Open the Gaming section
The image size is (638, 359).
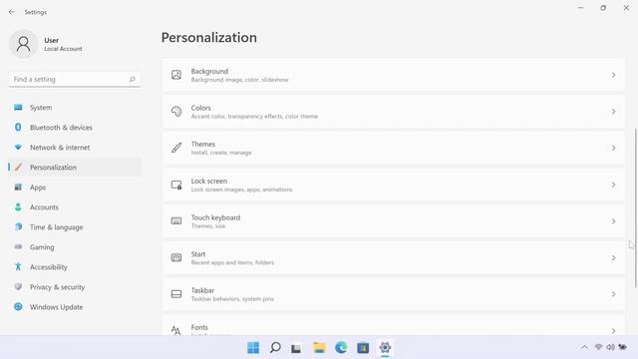[x=75, y=247]
